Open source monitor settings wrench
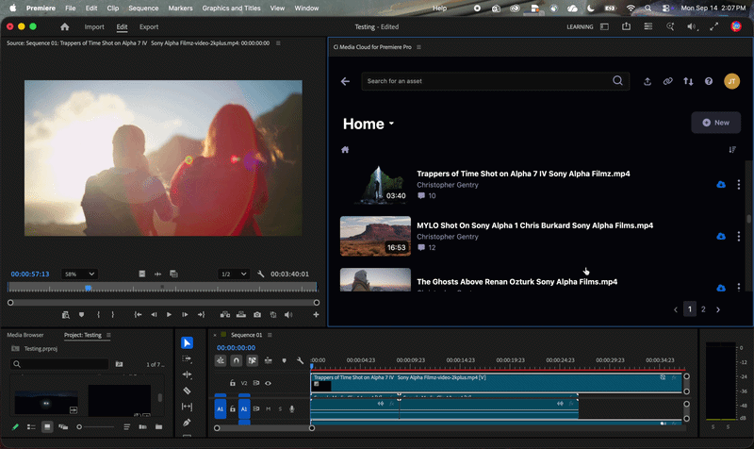Screen dimensions: 754x449 [x=261, y=274]
